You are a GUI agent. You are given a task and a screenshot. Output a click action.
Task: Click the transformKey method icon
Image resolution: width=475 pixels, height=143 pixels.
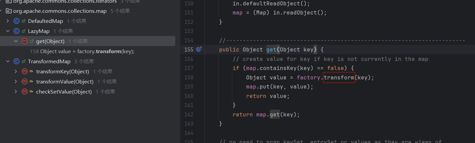[24, 72]
